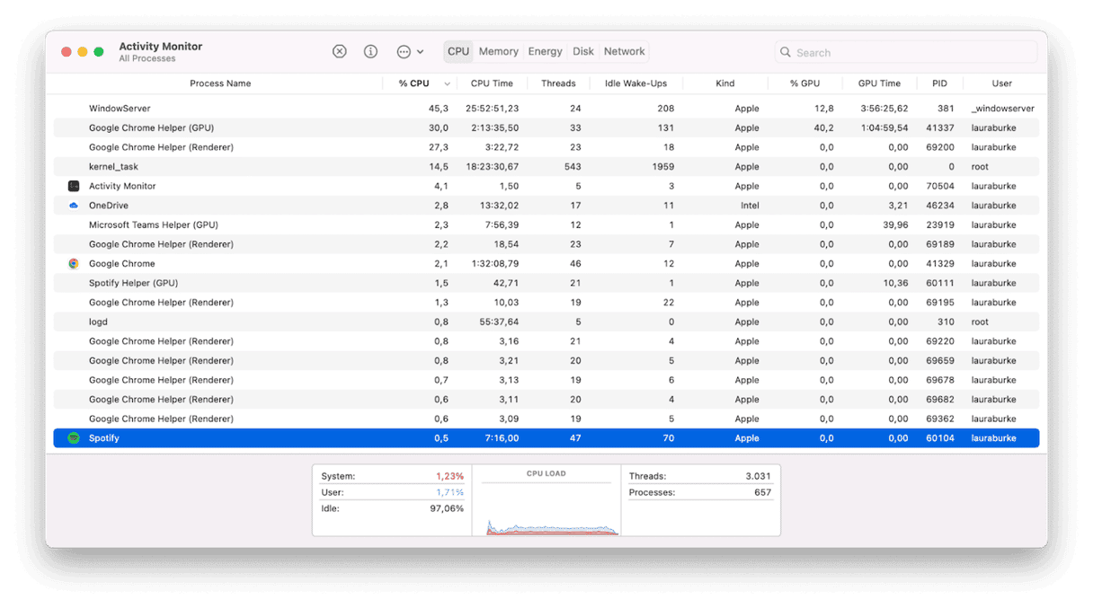Select the CPU tab
The width and height of the screenshot is (1093, 608).
point(458,51)
